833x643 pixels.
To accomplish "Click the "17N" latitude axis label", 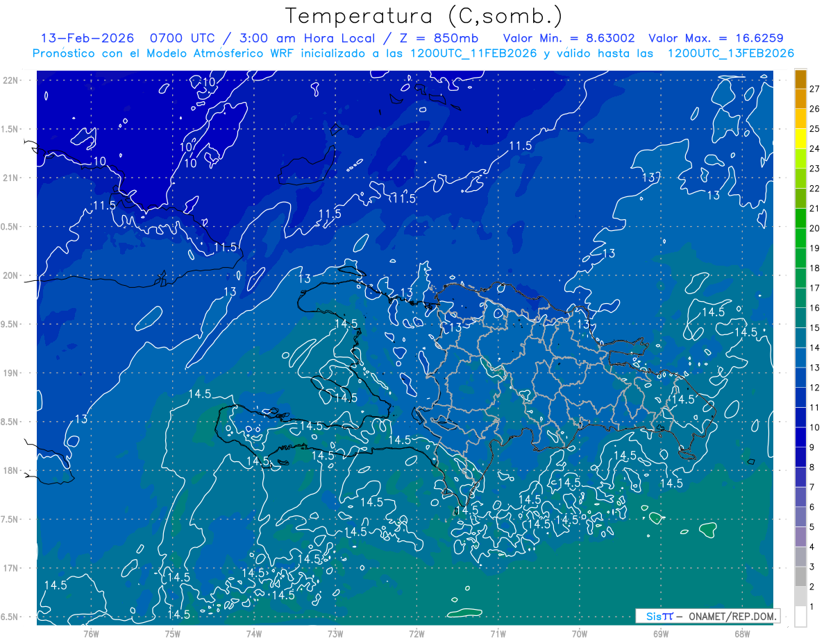I will [x=10, y=569].
